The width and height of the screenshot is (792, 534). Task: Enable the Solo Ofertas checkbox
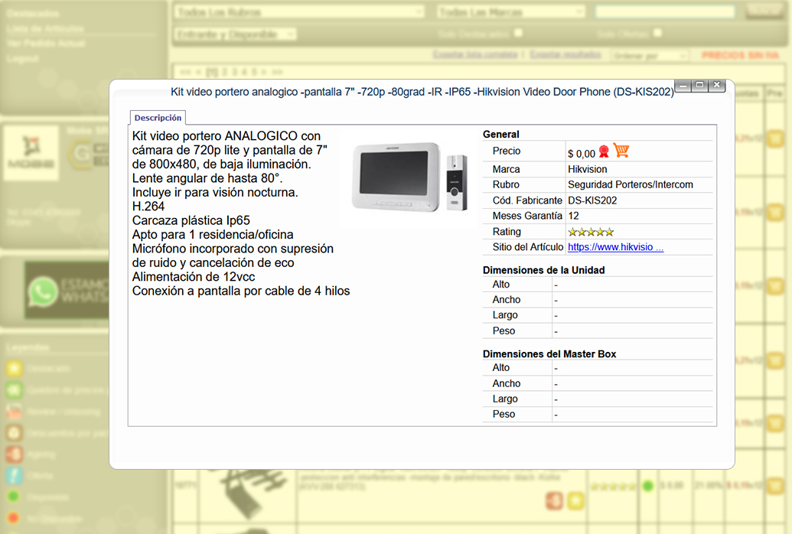(657, 33)
